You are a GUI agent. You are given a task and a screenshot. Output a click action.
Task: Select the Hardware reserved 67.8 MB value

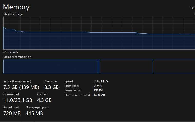coord(99,95)
